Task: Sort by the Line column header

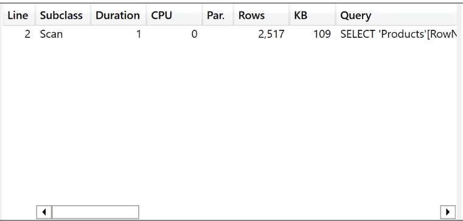Action: 19,15
